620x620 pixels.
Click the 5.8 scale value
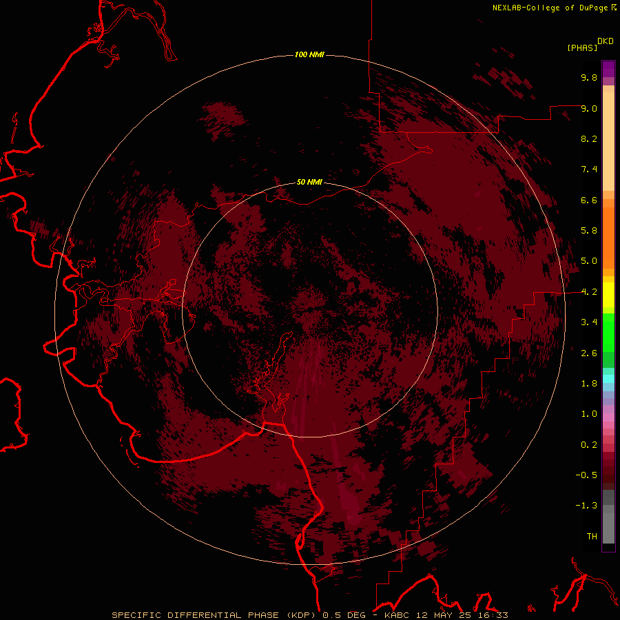589,231
